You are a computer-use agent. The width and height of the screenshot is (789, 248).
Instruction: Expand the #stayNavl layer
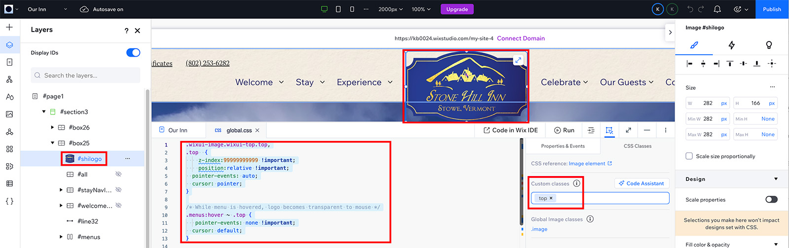pyautogui.click(x=61, y=190)
